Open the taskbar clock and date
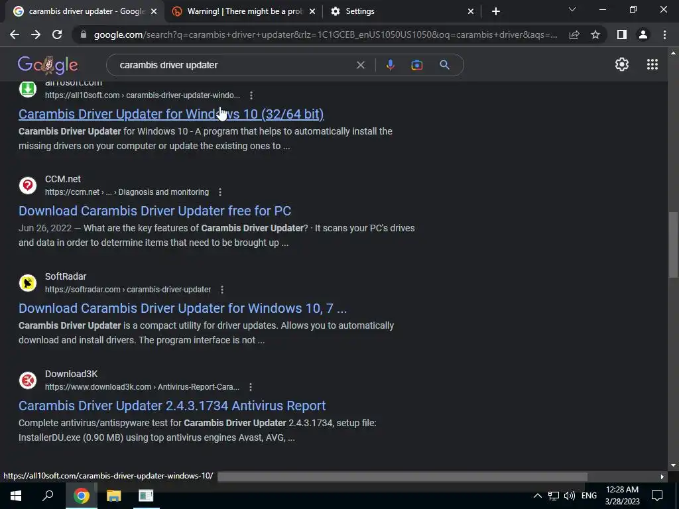 [622, 496]
